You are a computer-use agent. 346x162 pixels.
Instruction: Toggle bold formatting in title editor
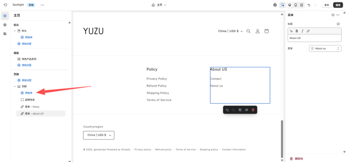(297, 31)
